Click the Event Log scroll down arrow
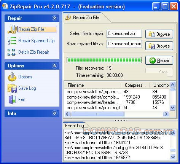 pyautogui.click(x=173, y=157)
